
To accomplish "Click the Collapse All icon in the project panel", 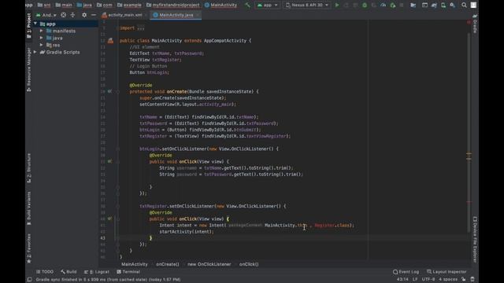I will click(72, 15).
